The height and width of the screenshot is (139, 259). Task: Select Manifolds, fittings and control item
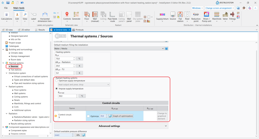[27, 104]
